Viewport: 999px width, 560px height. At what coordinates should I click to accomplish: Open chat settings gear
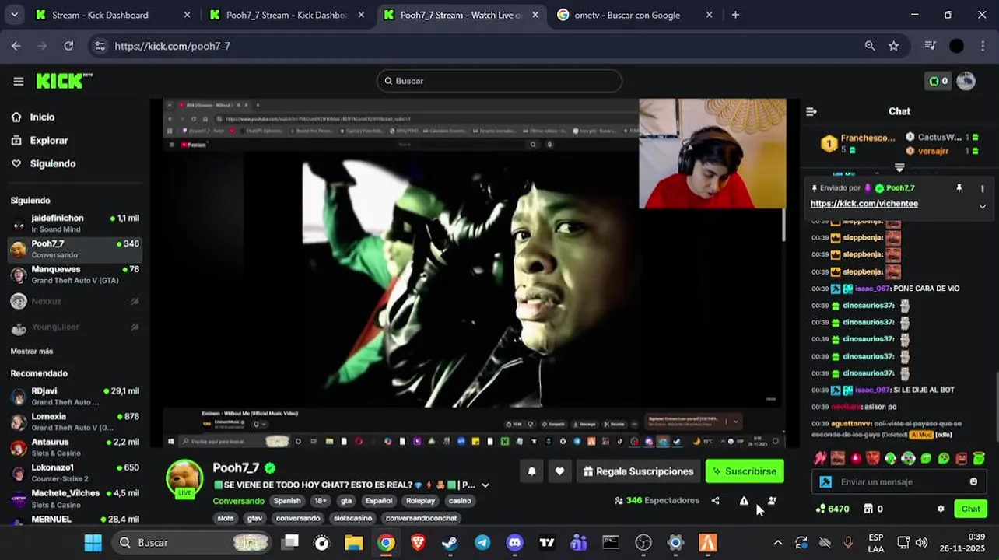pyautogui.click(x=941, y=509)
